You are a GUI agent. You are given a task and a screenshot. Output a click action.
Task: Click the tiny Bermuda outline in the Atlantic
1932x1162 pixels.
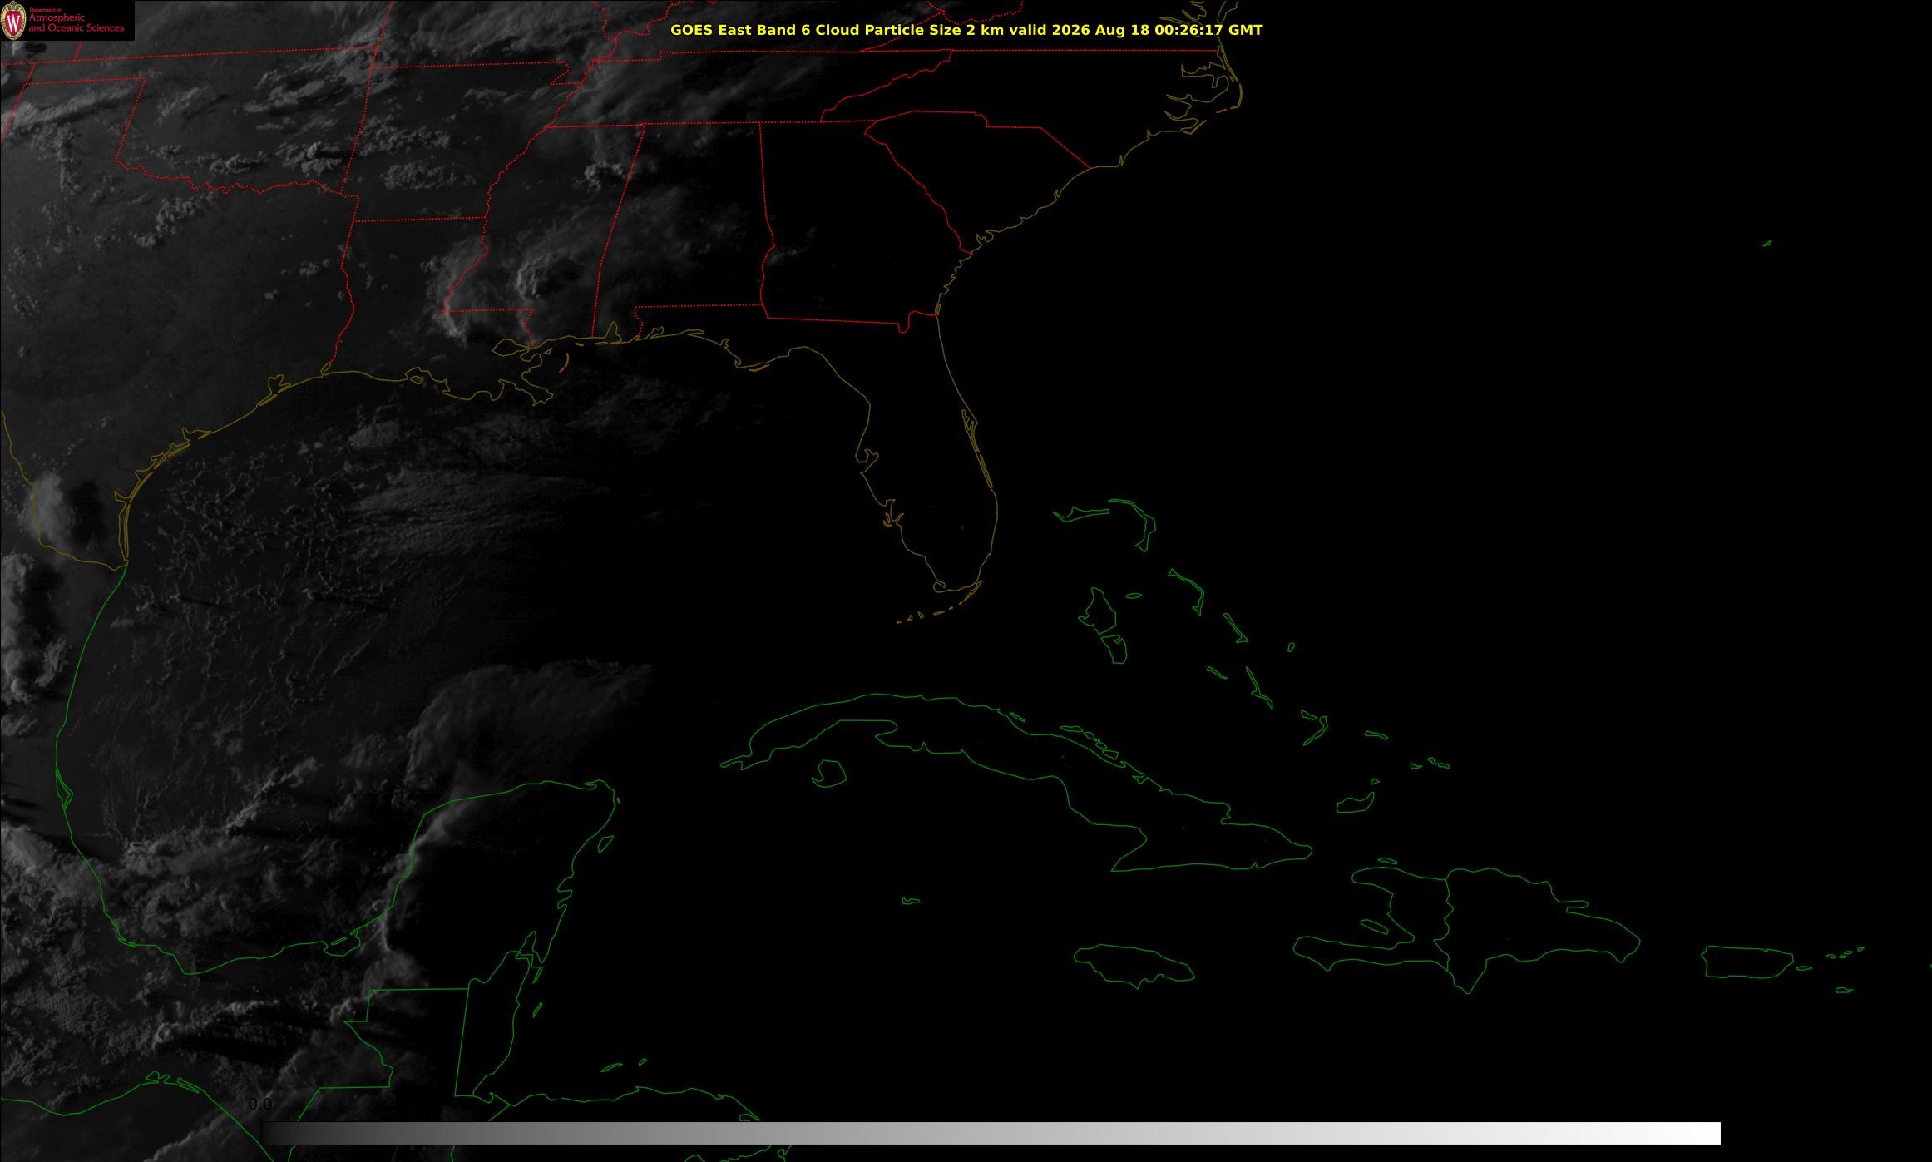[x=1767, y=243]
